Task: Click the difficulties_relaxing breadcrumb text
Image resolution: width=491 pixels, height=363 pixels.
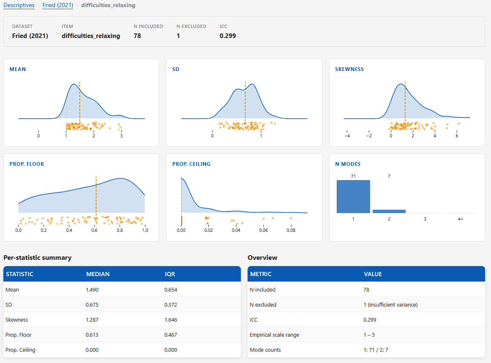Action: pyautogui.click(x=108, y=5)
